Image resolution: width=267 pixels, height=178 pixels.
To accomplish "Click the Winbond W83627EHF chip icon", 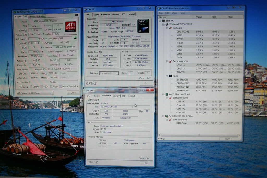I will tap(167, 24).
